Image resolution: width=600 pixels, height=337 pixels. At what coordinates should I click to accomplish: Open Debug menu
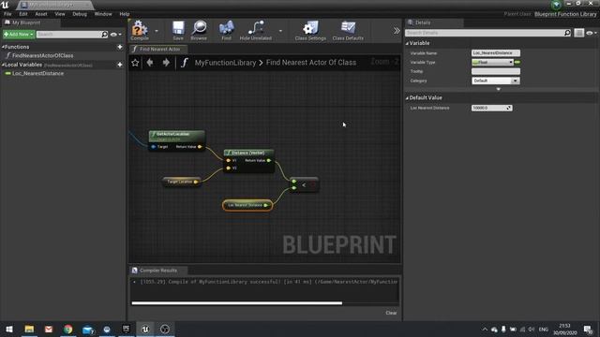[x=80, y=14]
